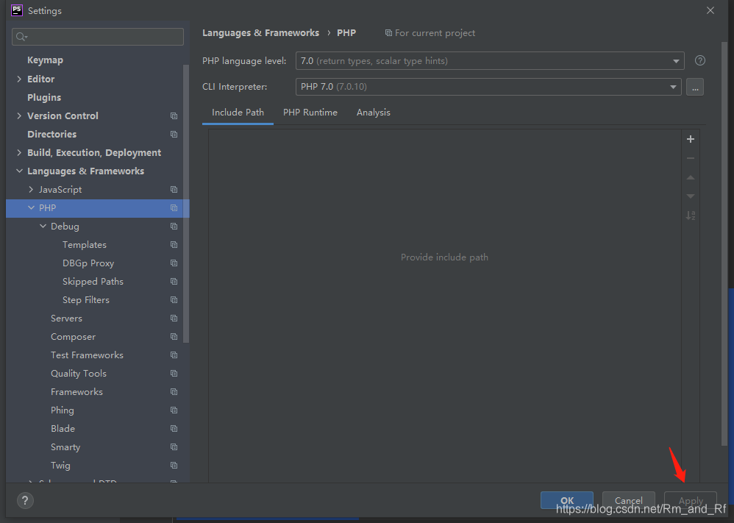Click the project-level icon on the Skipped Paths row
The width and height of the screenshot is (734, 523).
(x=174, y=282)
